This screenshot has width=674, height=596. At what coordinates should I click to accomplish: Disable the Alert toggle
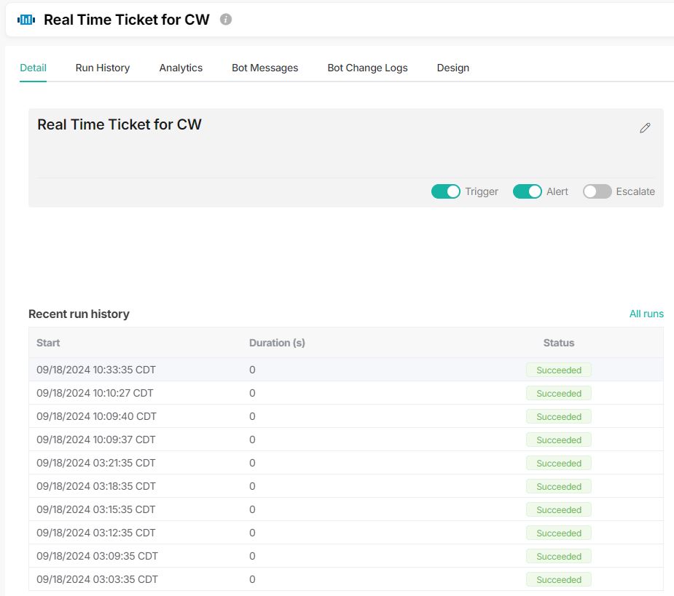tap(528, 191)
